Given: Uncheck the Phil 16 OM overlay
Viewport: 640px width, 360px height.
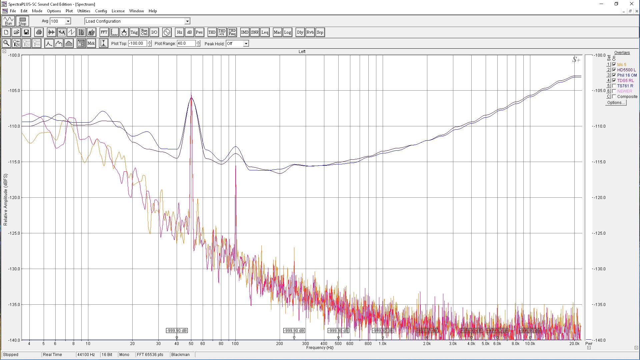Looking at the screenshot, I should pos(614,75).
